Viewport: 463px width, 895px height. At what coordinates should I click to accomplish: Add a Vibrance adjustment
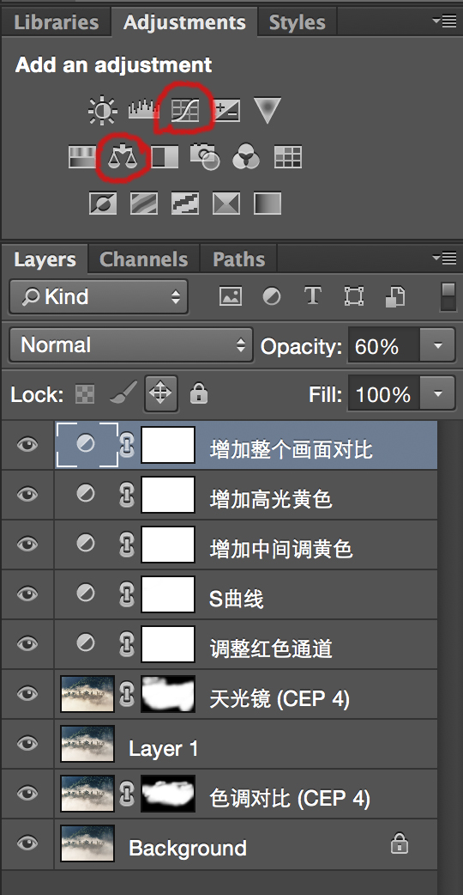pyautogui.click(x=268, y=110)
